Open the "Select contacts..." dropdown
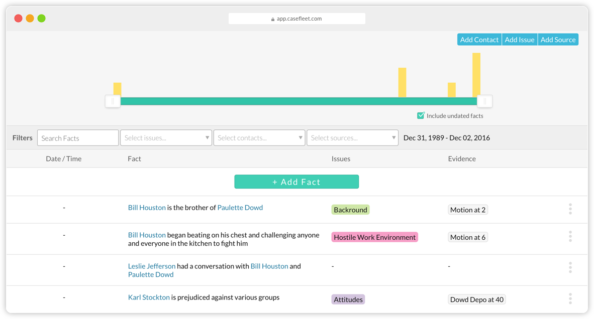The height and width of the screenshot is (319, 594). (x=259, y=137)
